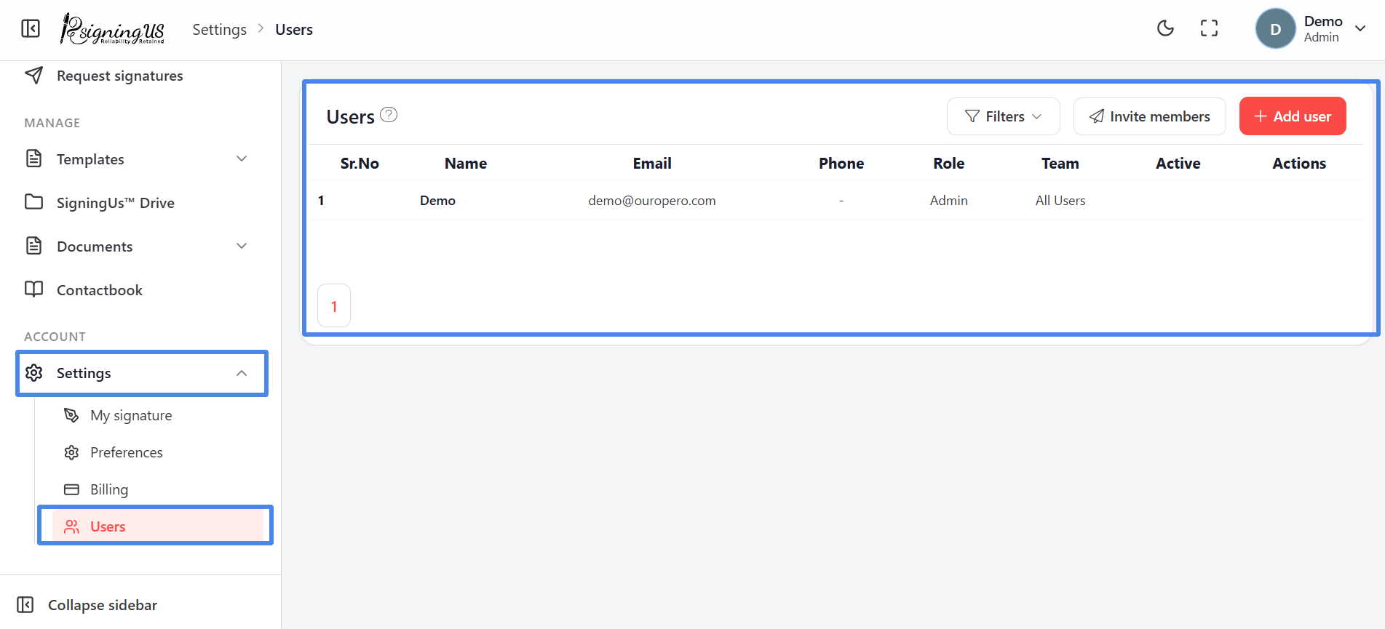
Task: Click the Active column header
Action: pyautogui.click(x=1178, y=163)
